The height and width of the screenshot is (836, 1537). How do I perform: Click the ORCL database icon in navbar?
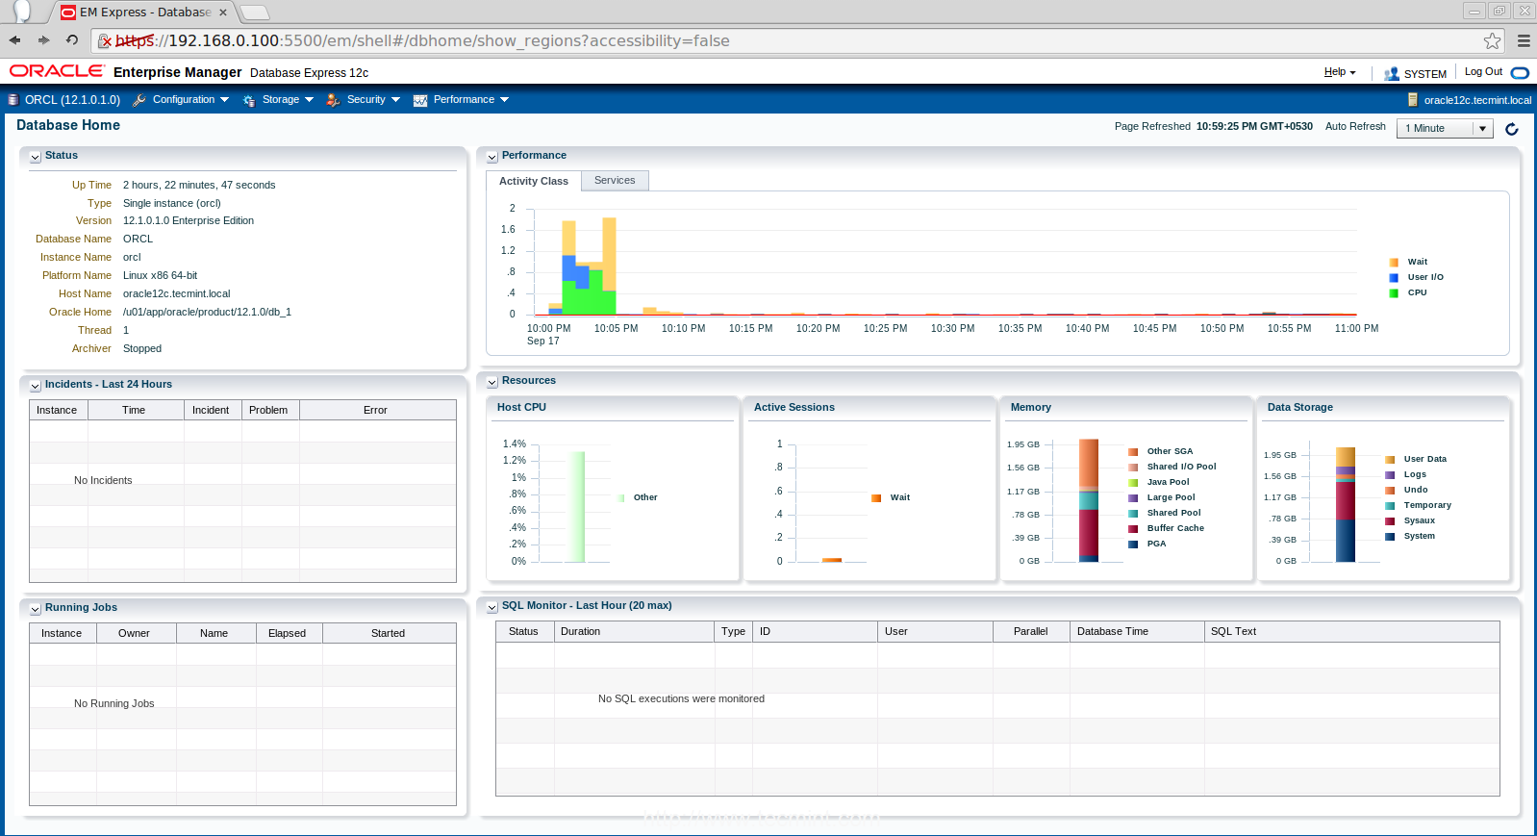click(13, 100)
